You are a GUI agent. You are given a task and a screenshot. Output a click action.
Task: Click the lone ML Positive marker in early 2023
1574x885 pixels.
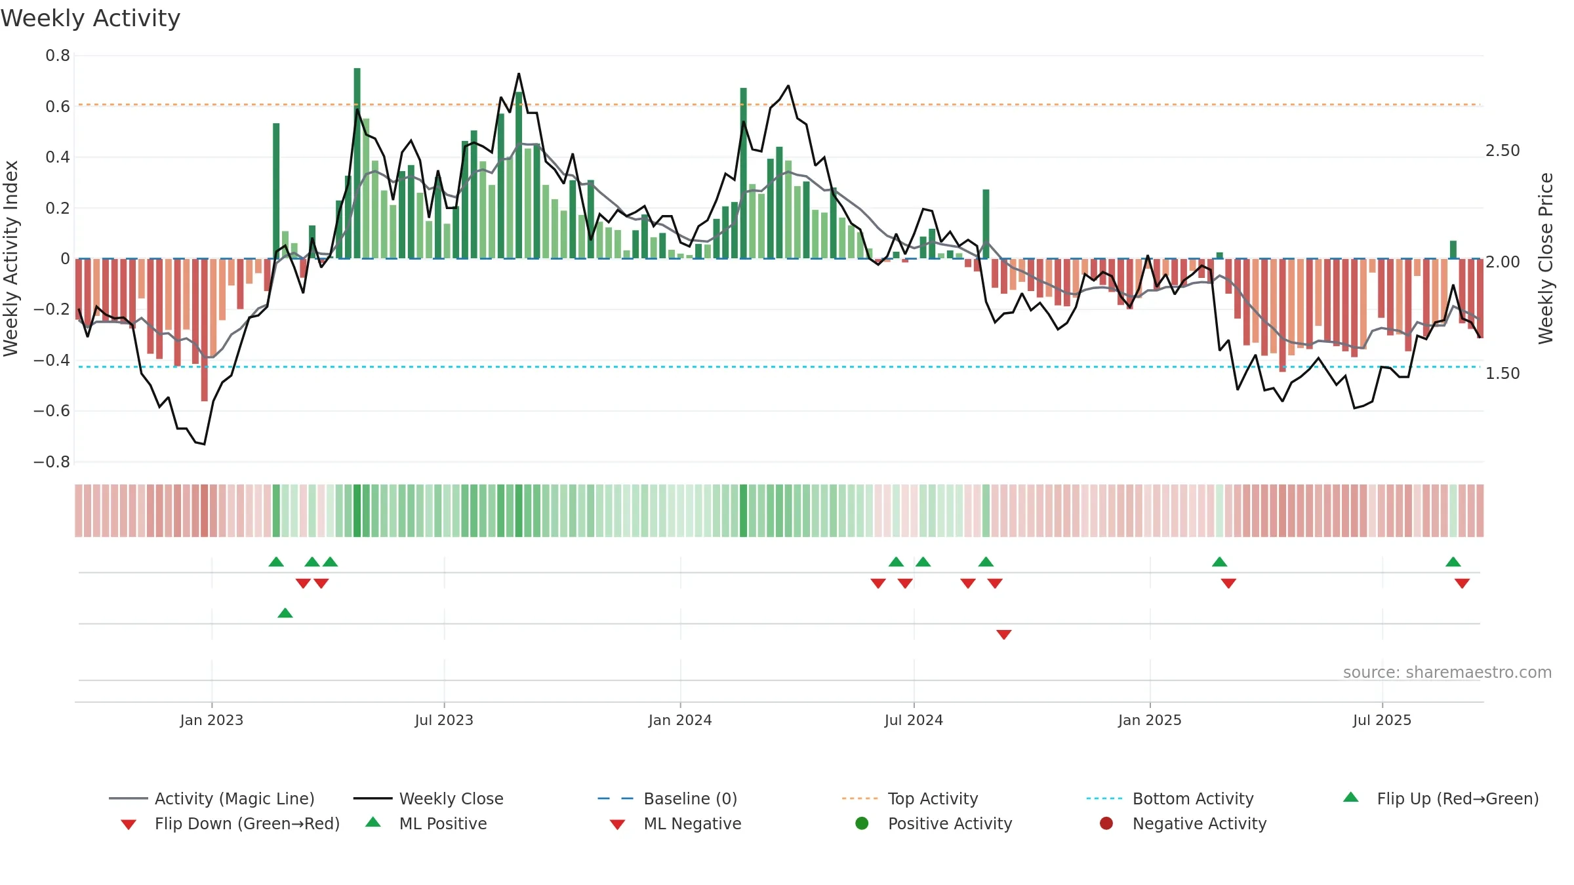coord(285,613)
